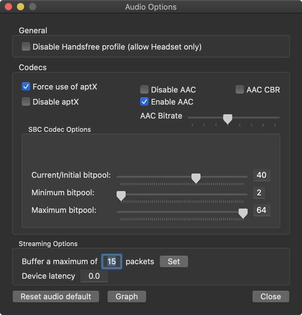Focus the buffer packets field showing 15
Viewport: 302px width, 315px height.
(111, 261)
